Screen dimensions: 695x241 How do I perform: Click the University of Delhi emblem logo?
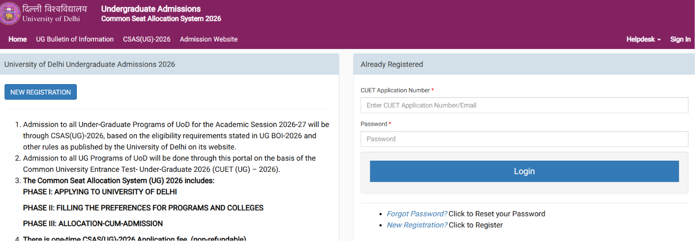pos(8,14)
